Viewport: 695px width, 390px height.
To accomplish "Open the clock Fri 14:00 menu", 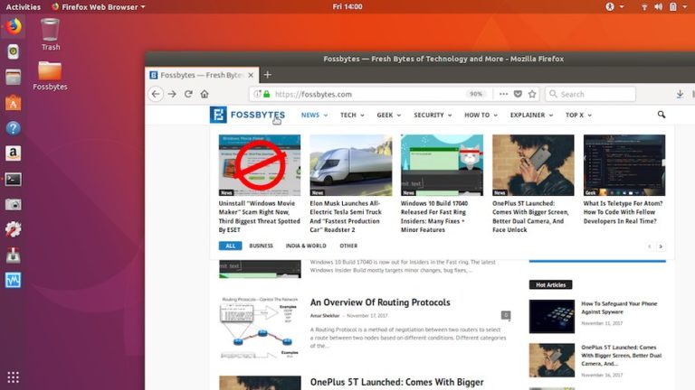I will tap(347, 6).
